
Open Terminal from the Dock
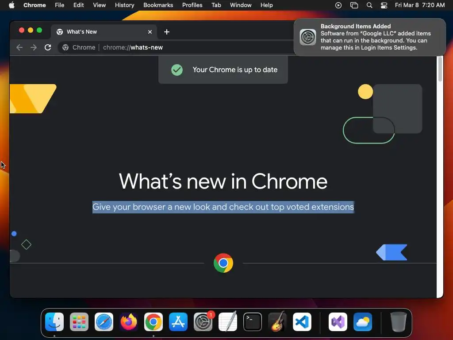[x=253, y=322]
